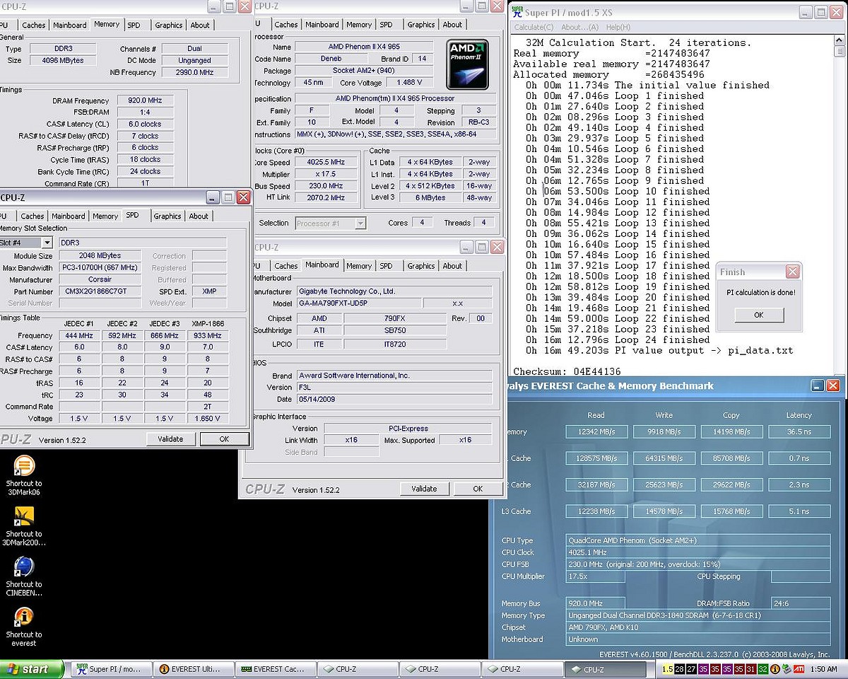
Task: Click the GA-MA790FXT-UD5P model field
Action: [x=358, y=303]
